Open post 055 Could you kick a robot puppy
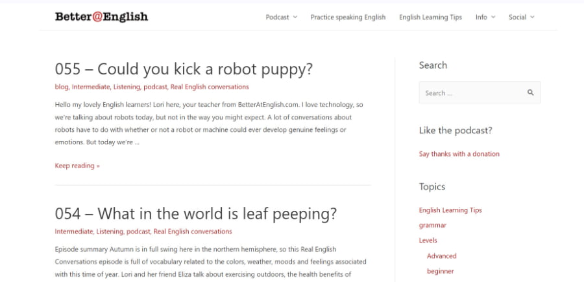This screenshot has height=282, width=584. pos(184,69)
